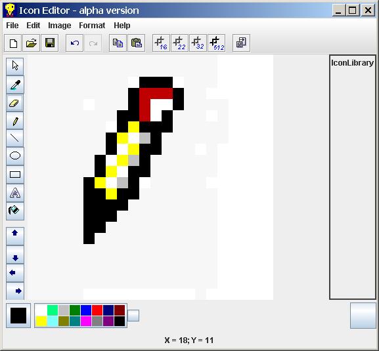Pick the white palette swatch
Screen dimensions: 379x351
41,310
